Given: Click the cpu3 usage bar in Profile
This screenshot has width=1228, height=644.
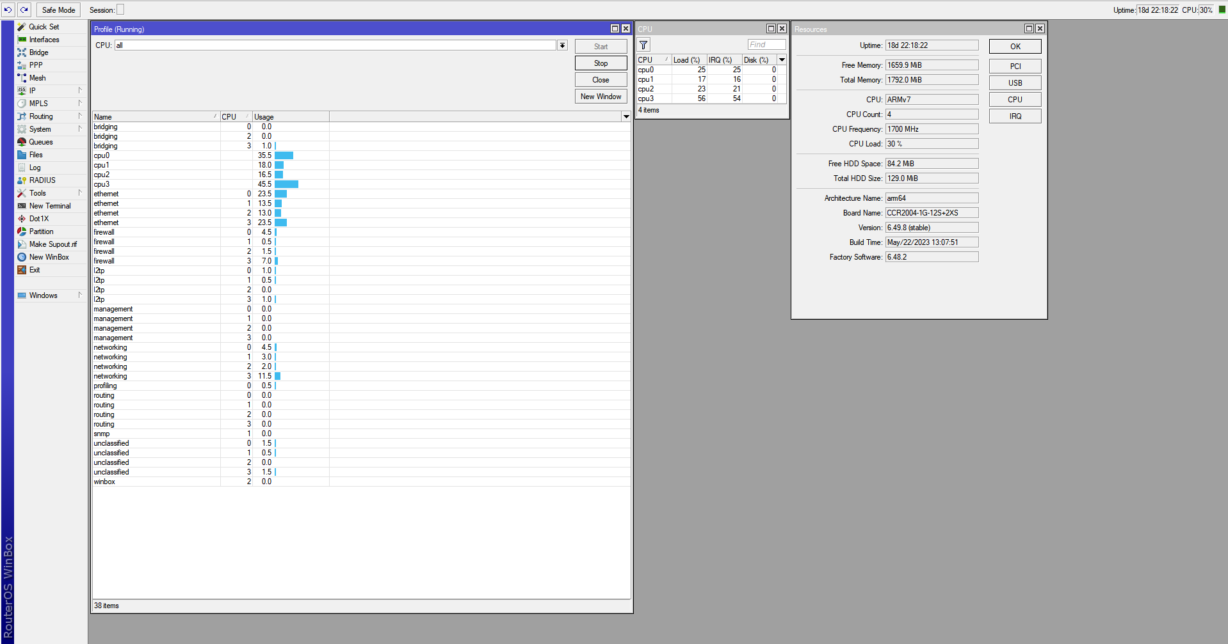Looking at the screenshot, I should [286, 184].
